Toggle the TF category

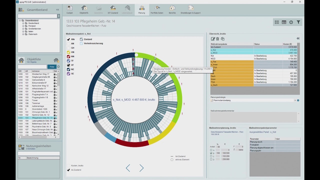click(68, 61)
